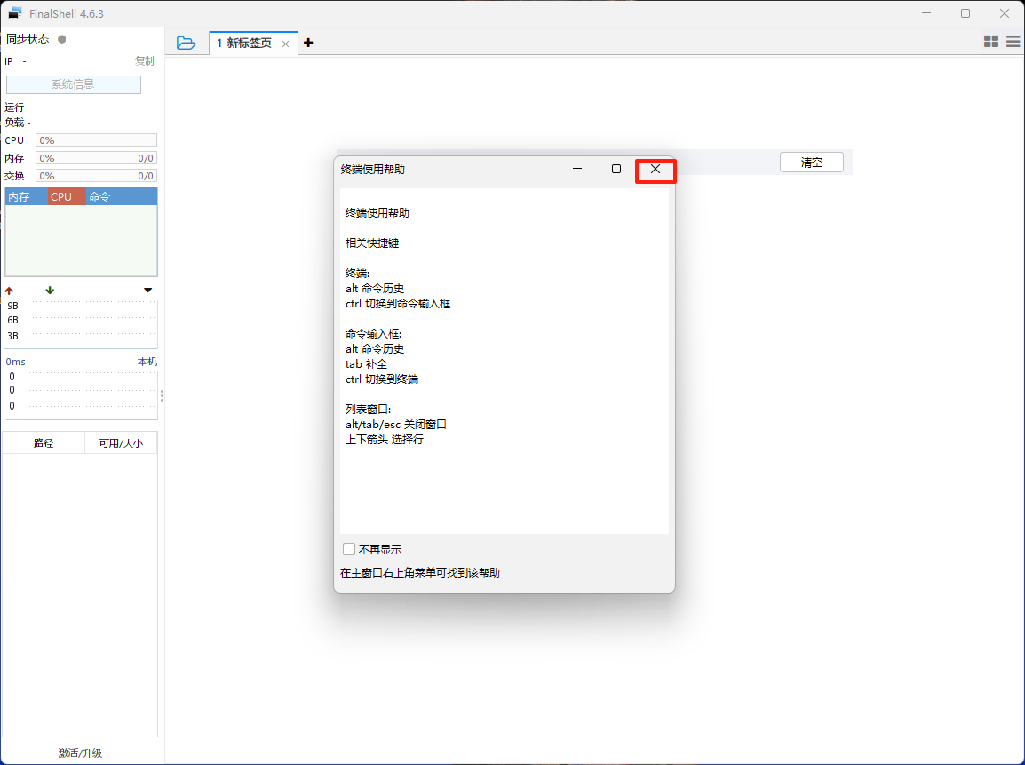The image size is (1025, 765).
Task: Click the red upload arrow icon
Action: click(x=9, y=291)
